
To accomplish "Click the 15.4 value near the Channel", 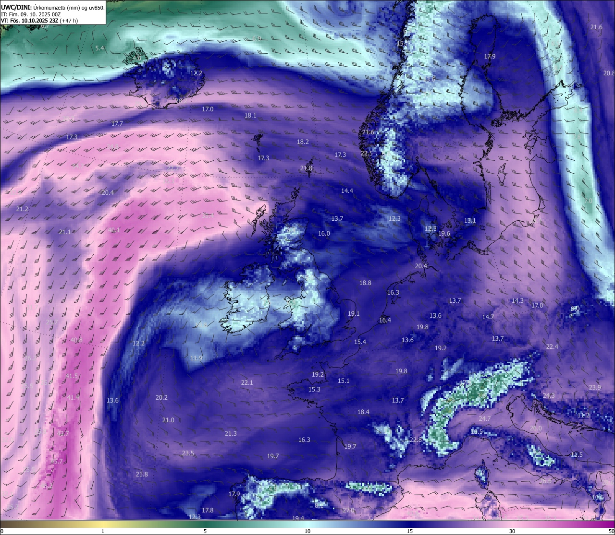I will 360,342.
